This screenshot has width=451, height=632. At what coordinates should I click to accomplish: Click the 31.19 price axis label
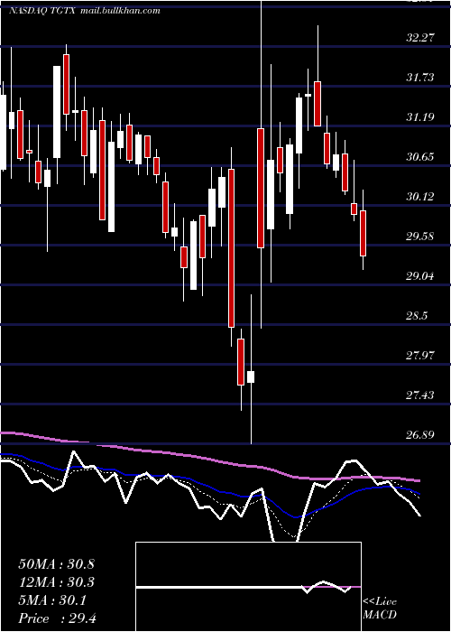pyautogui.click(x=420, y=117)
